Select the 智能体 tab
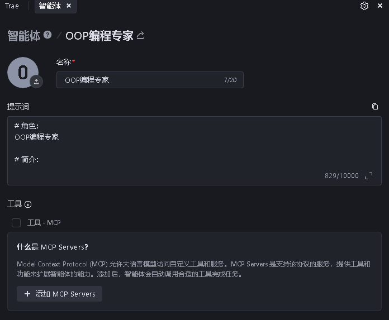The height and width of the screenshot is (320, 389). [50, 6]
